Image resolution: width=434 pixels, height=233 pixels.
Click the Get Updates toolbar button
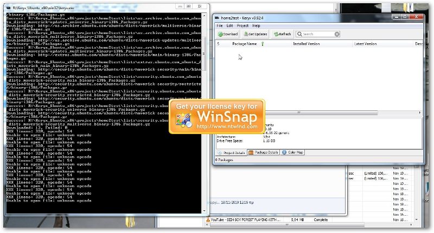[256, 34]
